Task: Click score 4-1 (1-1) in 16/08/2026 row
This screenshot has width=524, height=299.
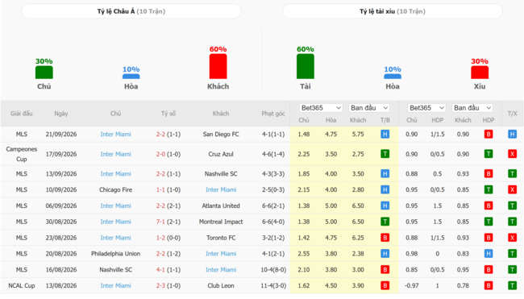Action: click(168, 270)
